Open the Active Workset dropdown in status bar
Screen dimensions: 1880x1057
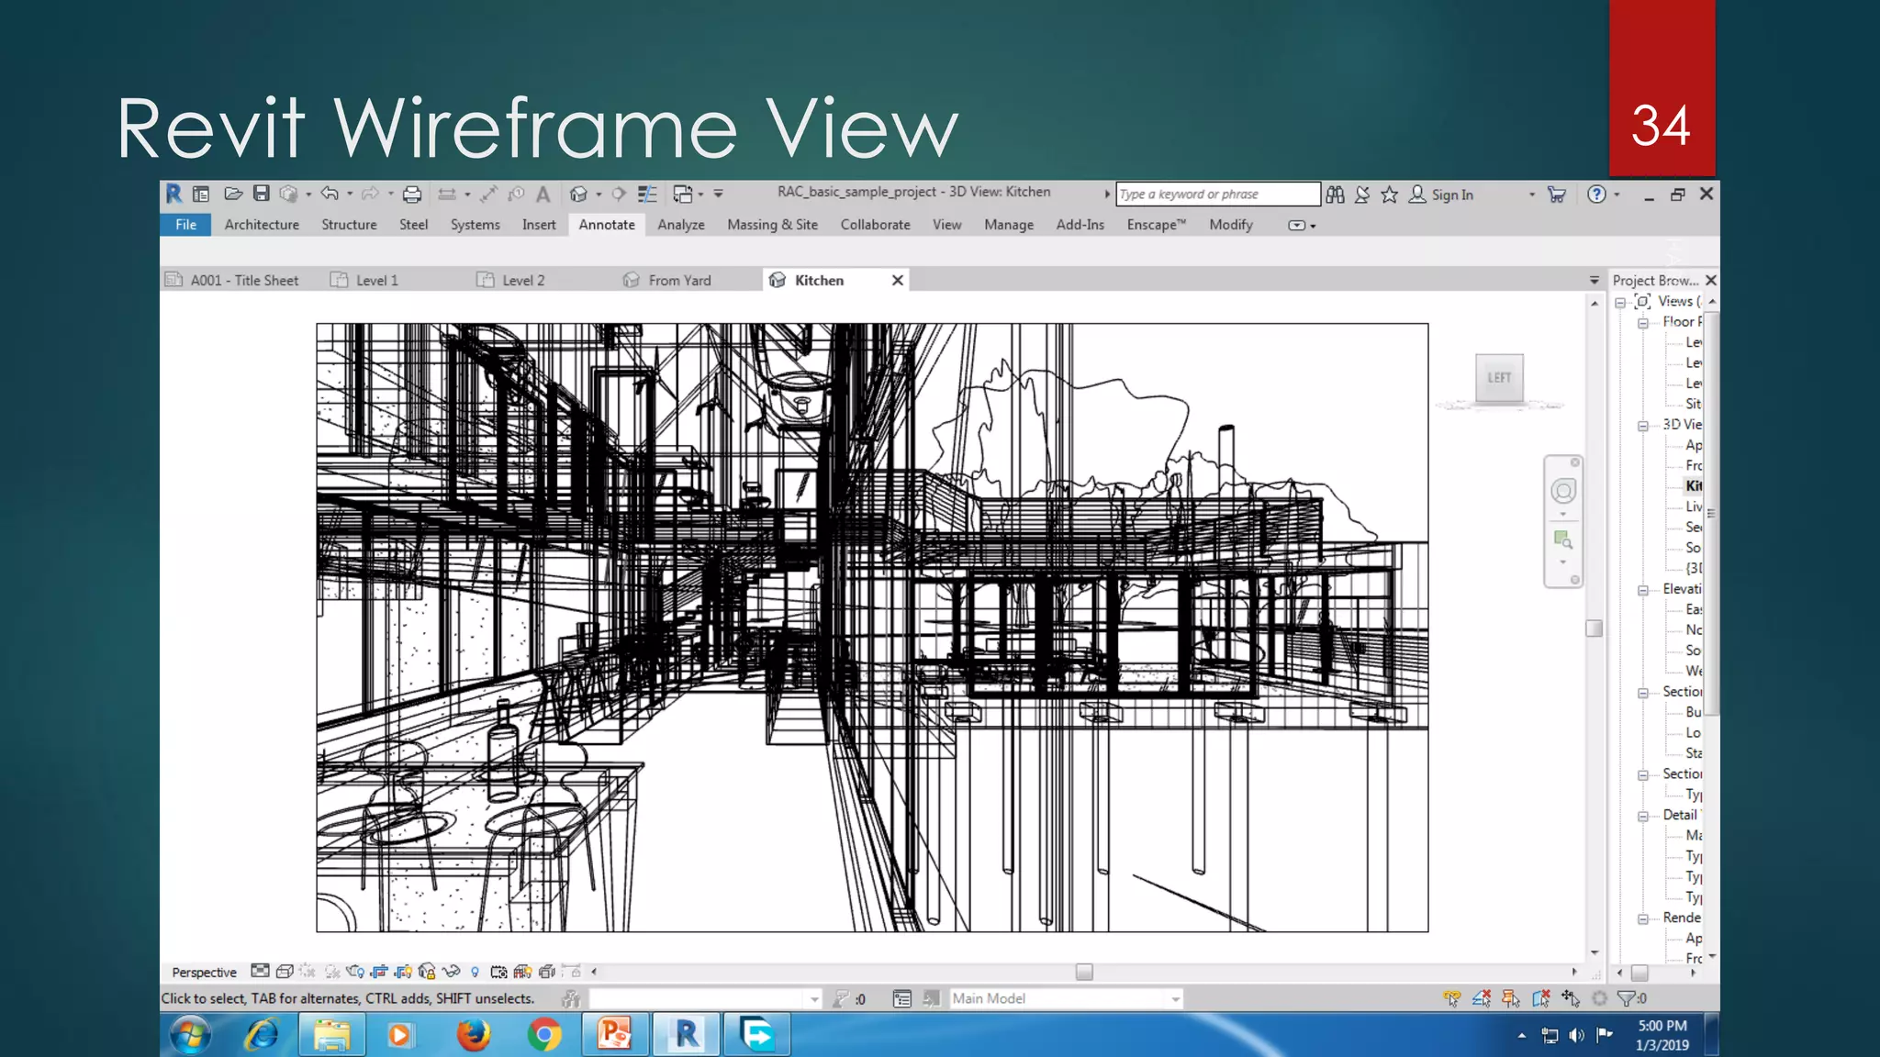814,999
